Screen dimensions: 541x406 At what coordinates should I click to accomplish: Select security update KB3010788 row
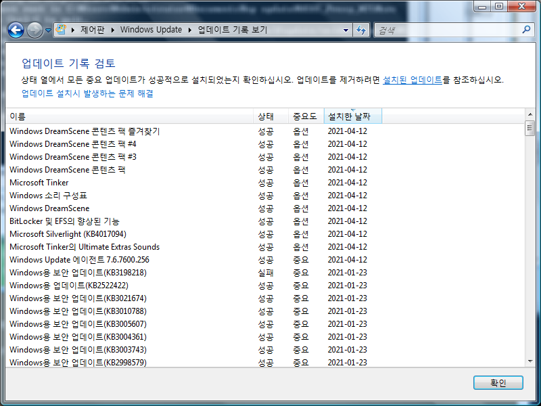pos(265,311)
